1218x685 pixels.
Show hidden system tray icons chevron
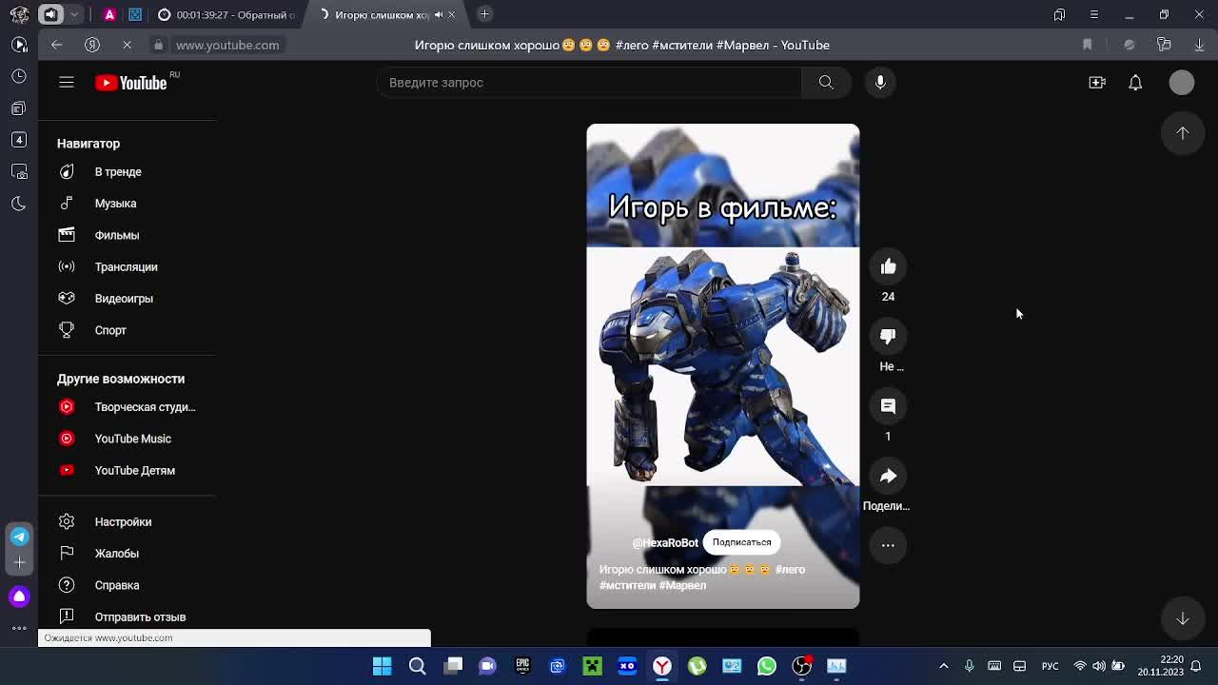[x=943, y=666]
